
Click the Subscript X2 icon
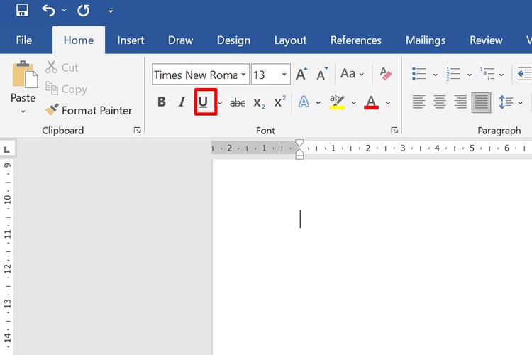tap(259, 102)
